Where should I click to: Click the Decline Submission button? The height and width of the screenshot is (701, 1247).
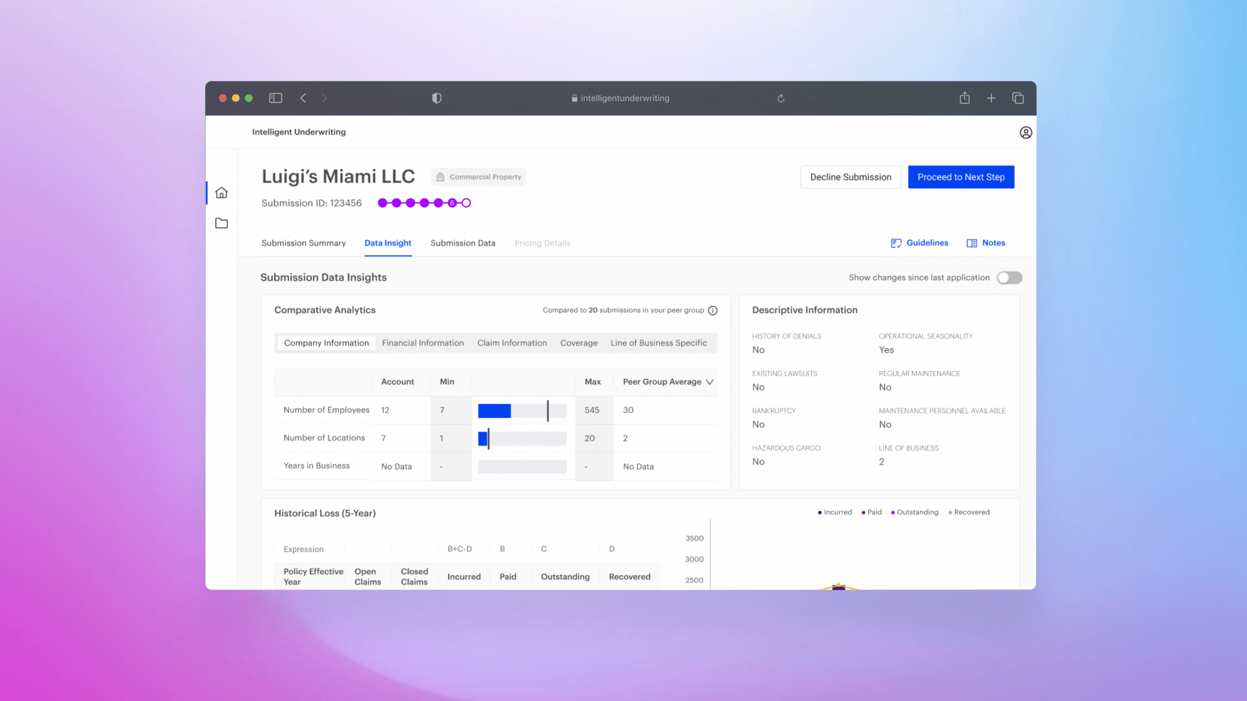850,177
